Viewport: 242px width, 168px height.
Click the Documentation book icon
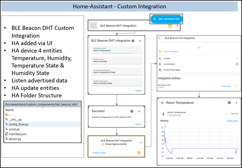(x=160, y=64)
